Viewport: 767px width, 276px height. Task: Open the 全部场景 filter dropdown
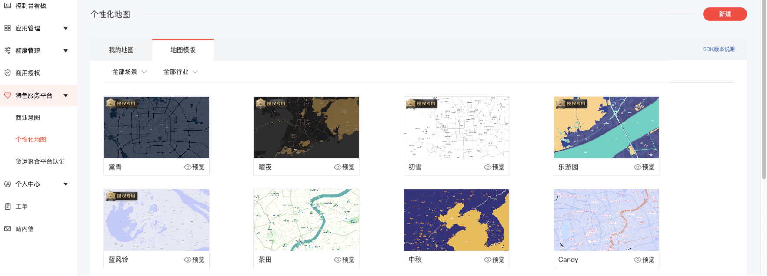point(129,72)
